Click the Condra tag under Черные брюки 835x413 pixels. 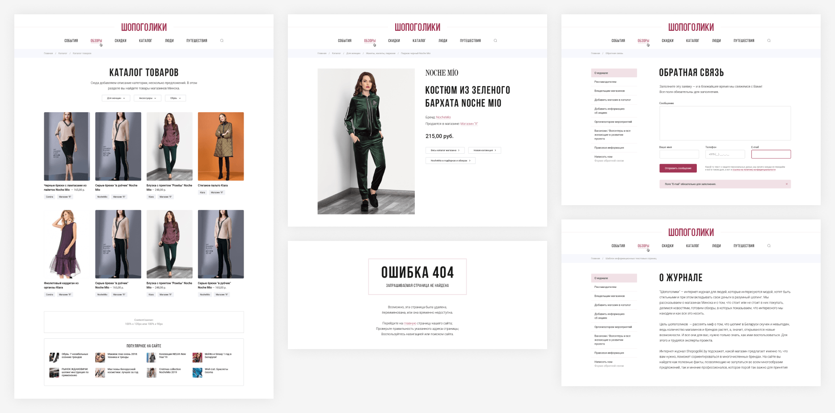[x=50, y=197]
